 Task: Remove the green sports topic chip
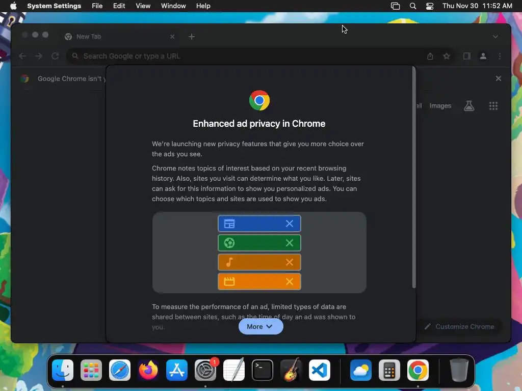coord(290,243)
